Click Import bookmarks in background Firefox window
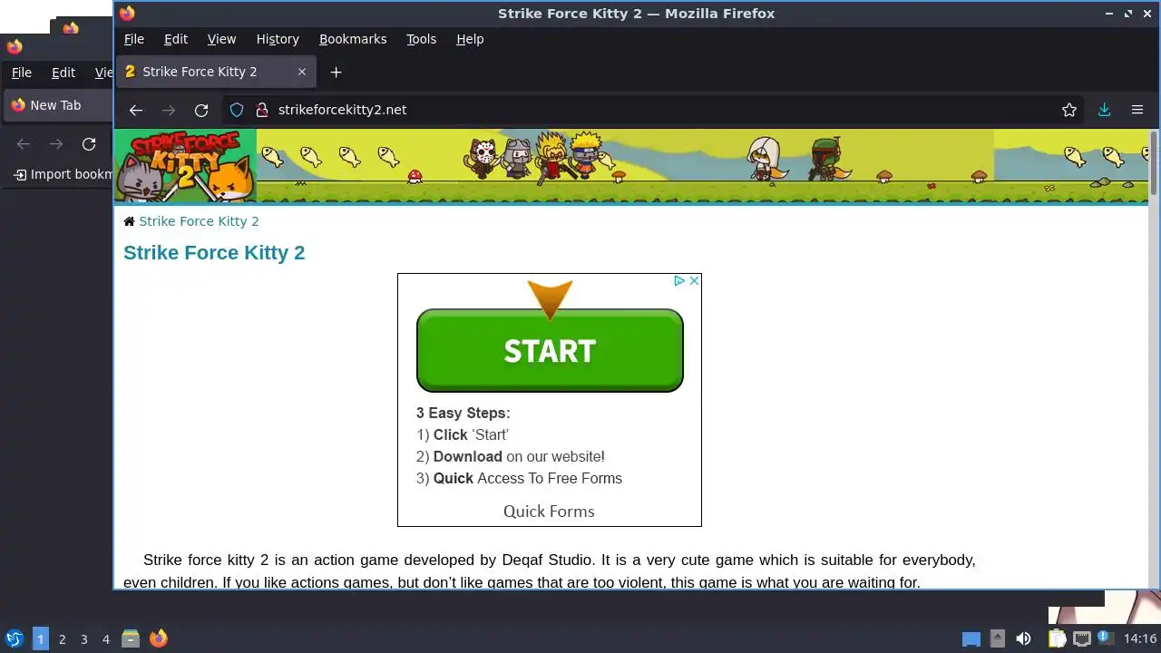The image size is (1161, 653). coord(63,174)
